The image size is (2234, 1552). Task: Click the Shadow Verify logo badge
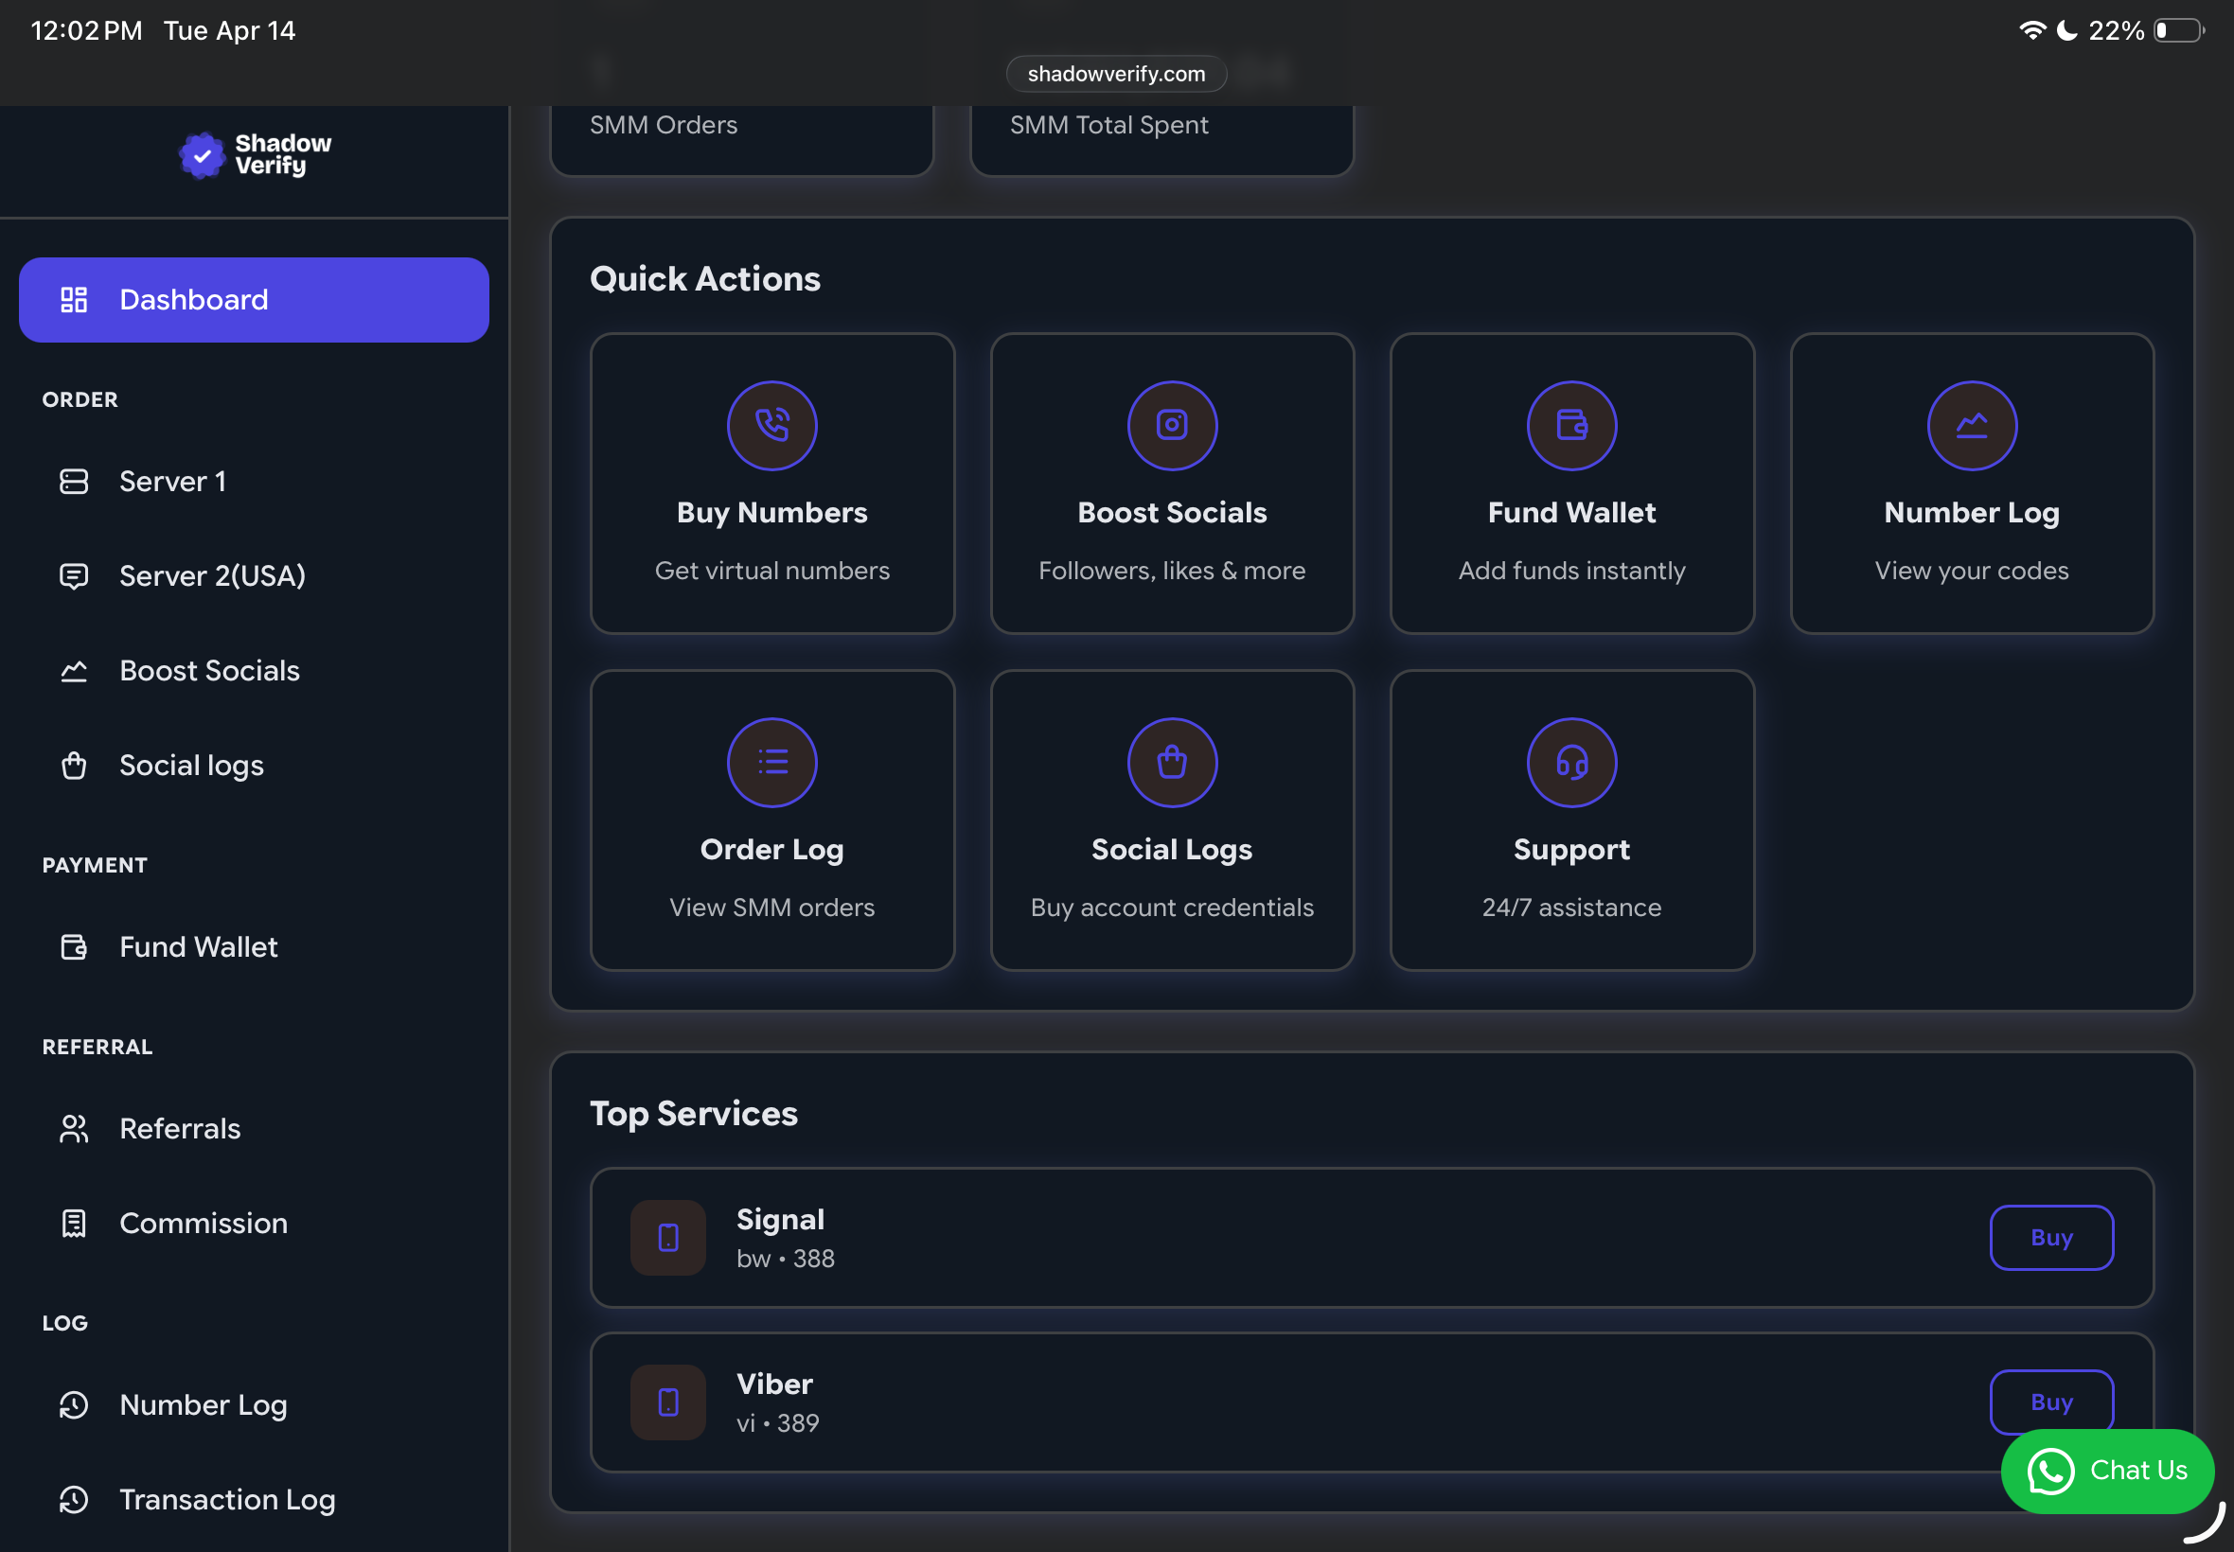click(x=203, y=154)
